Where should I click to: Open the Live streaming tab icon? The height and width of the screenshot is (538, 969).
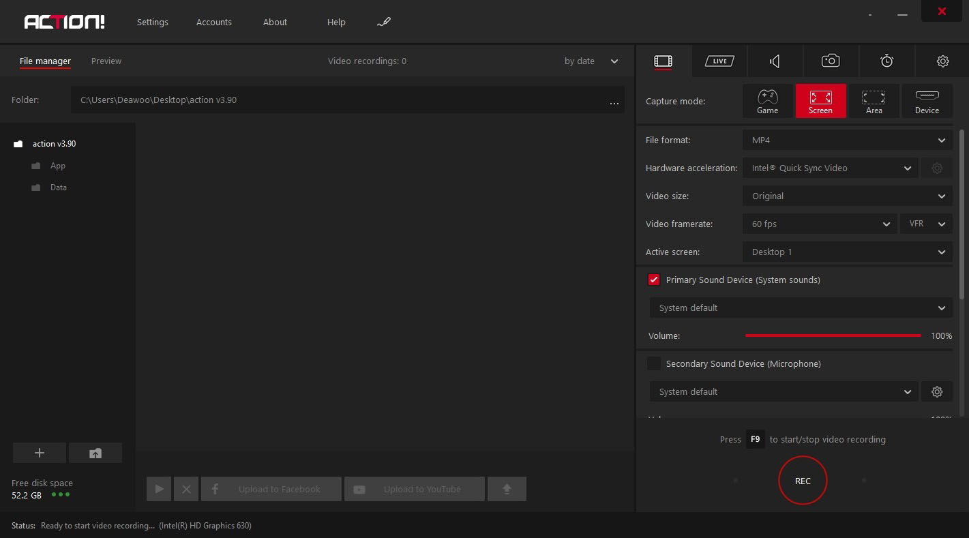pyautogui.click(x=719, y=61)
